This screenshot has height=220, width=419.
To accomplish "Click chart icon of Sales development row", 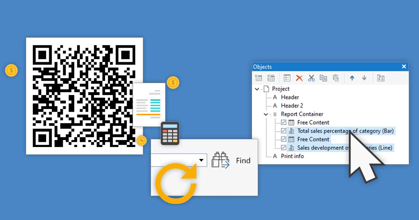I will (x=291, y=148).
